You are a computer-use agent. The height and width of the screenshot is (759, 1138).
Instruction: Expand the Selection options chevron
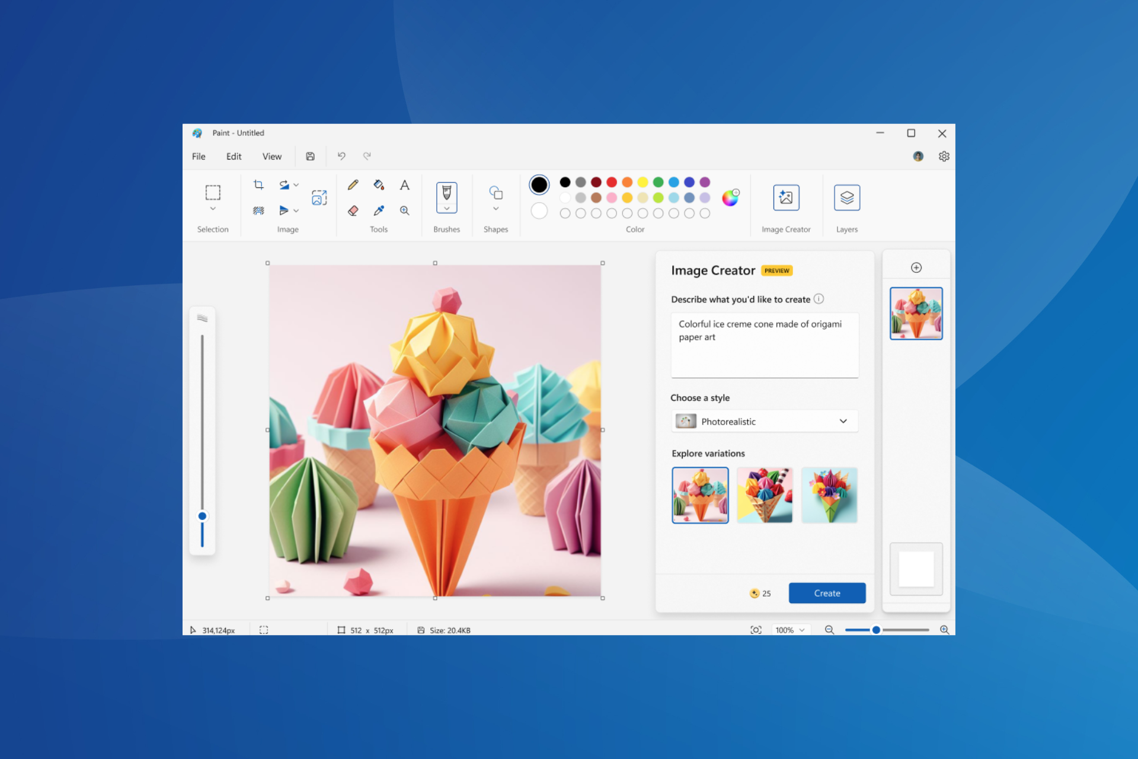pyautogui.click(x=213, y=209)
